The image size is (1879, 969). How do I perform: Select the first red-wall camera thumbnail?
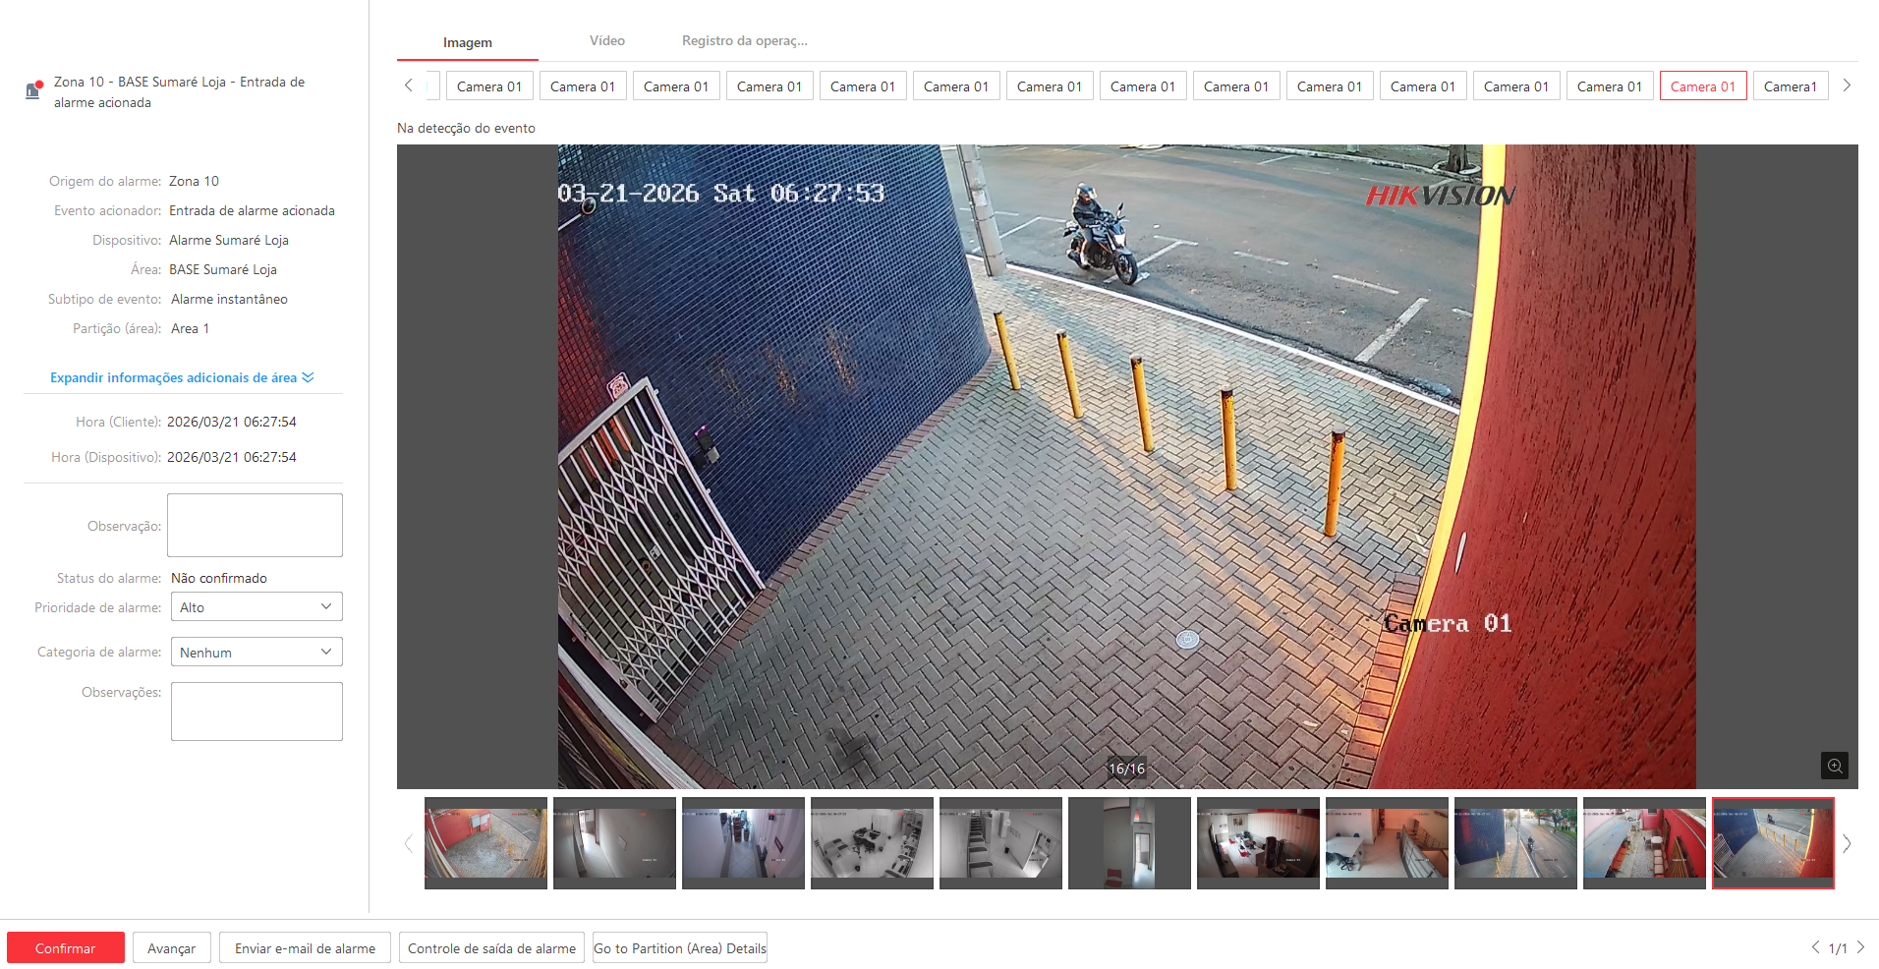tap(485, 843)
